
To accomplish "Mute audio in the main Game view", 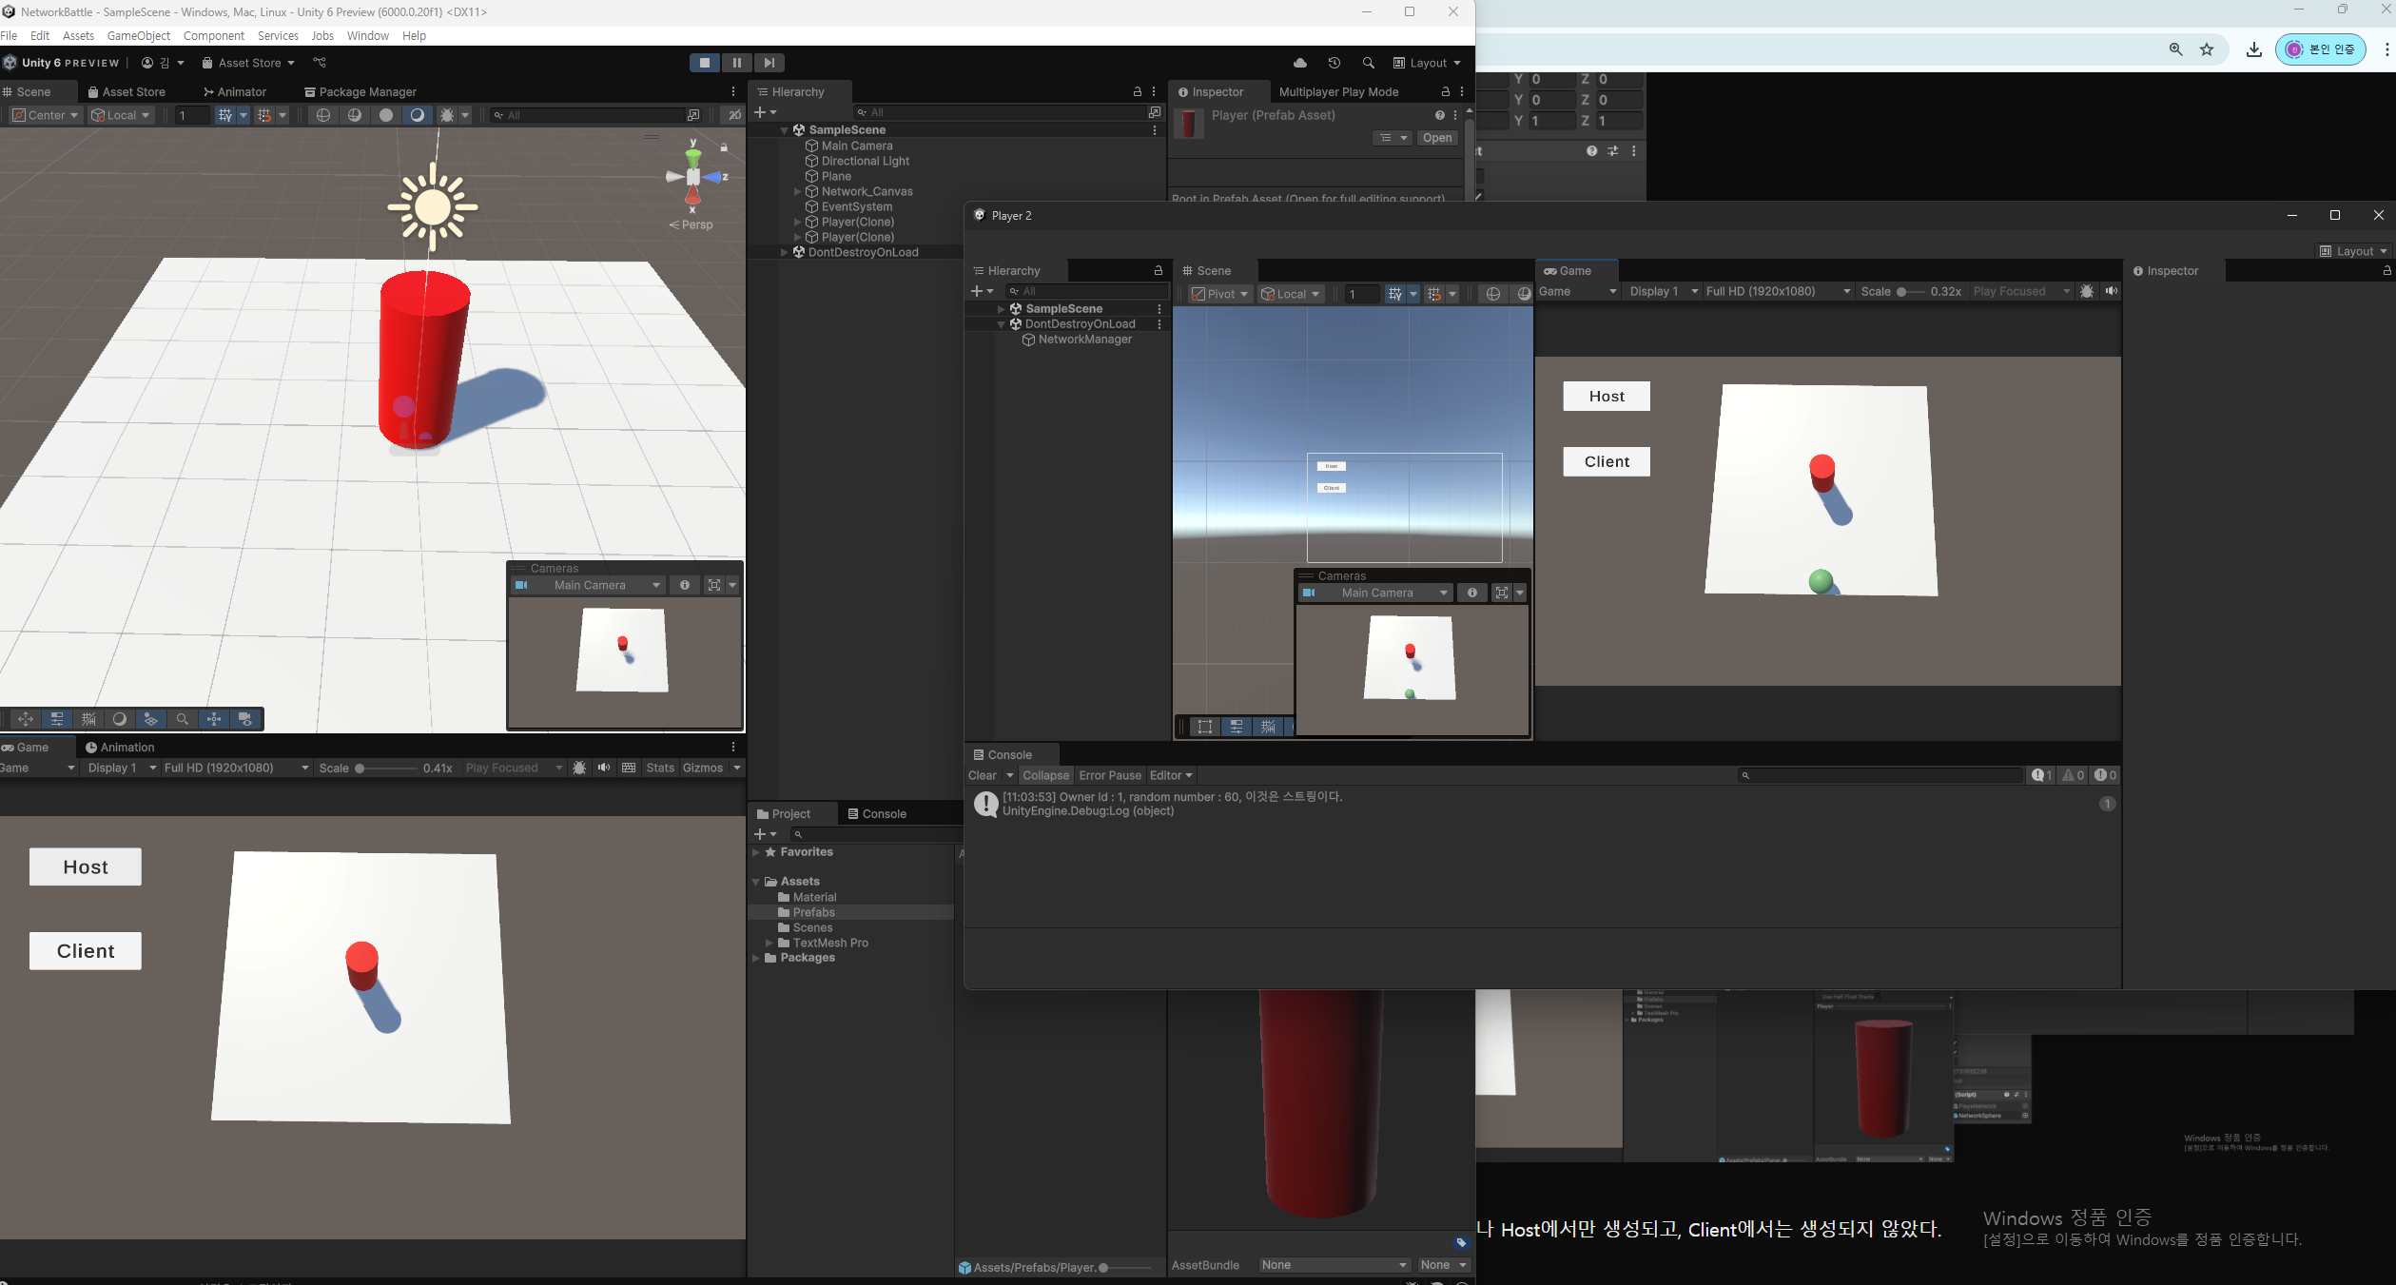I will click(603, 768).
